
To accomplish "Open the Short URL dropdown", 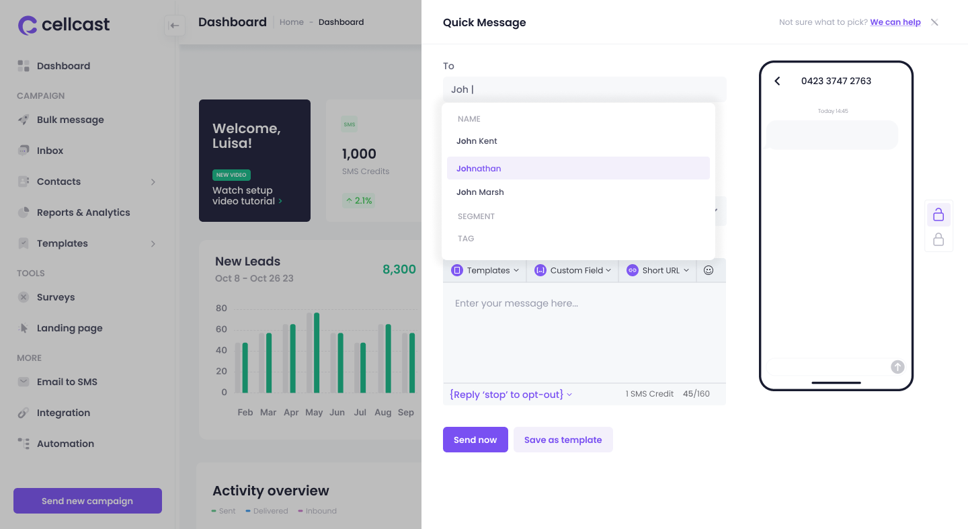I will [657, 270].
